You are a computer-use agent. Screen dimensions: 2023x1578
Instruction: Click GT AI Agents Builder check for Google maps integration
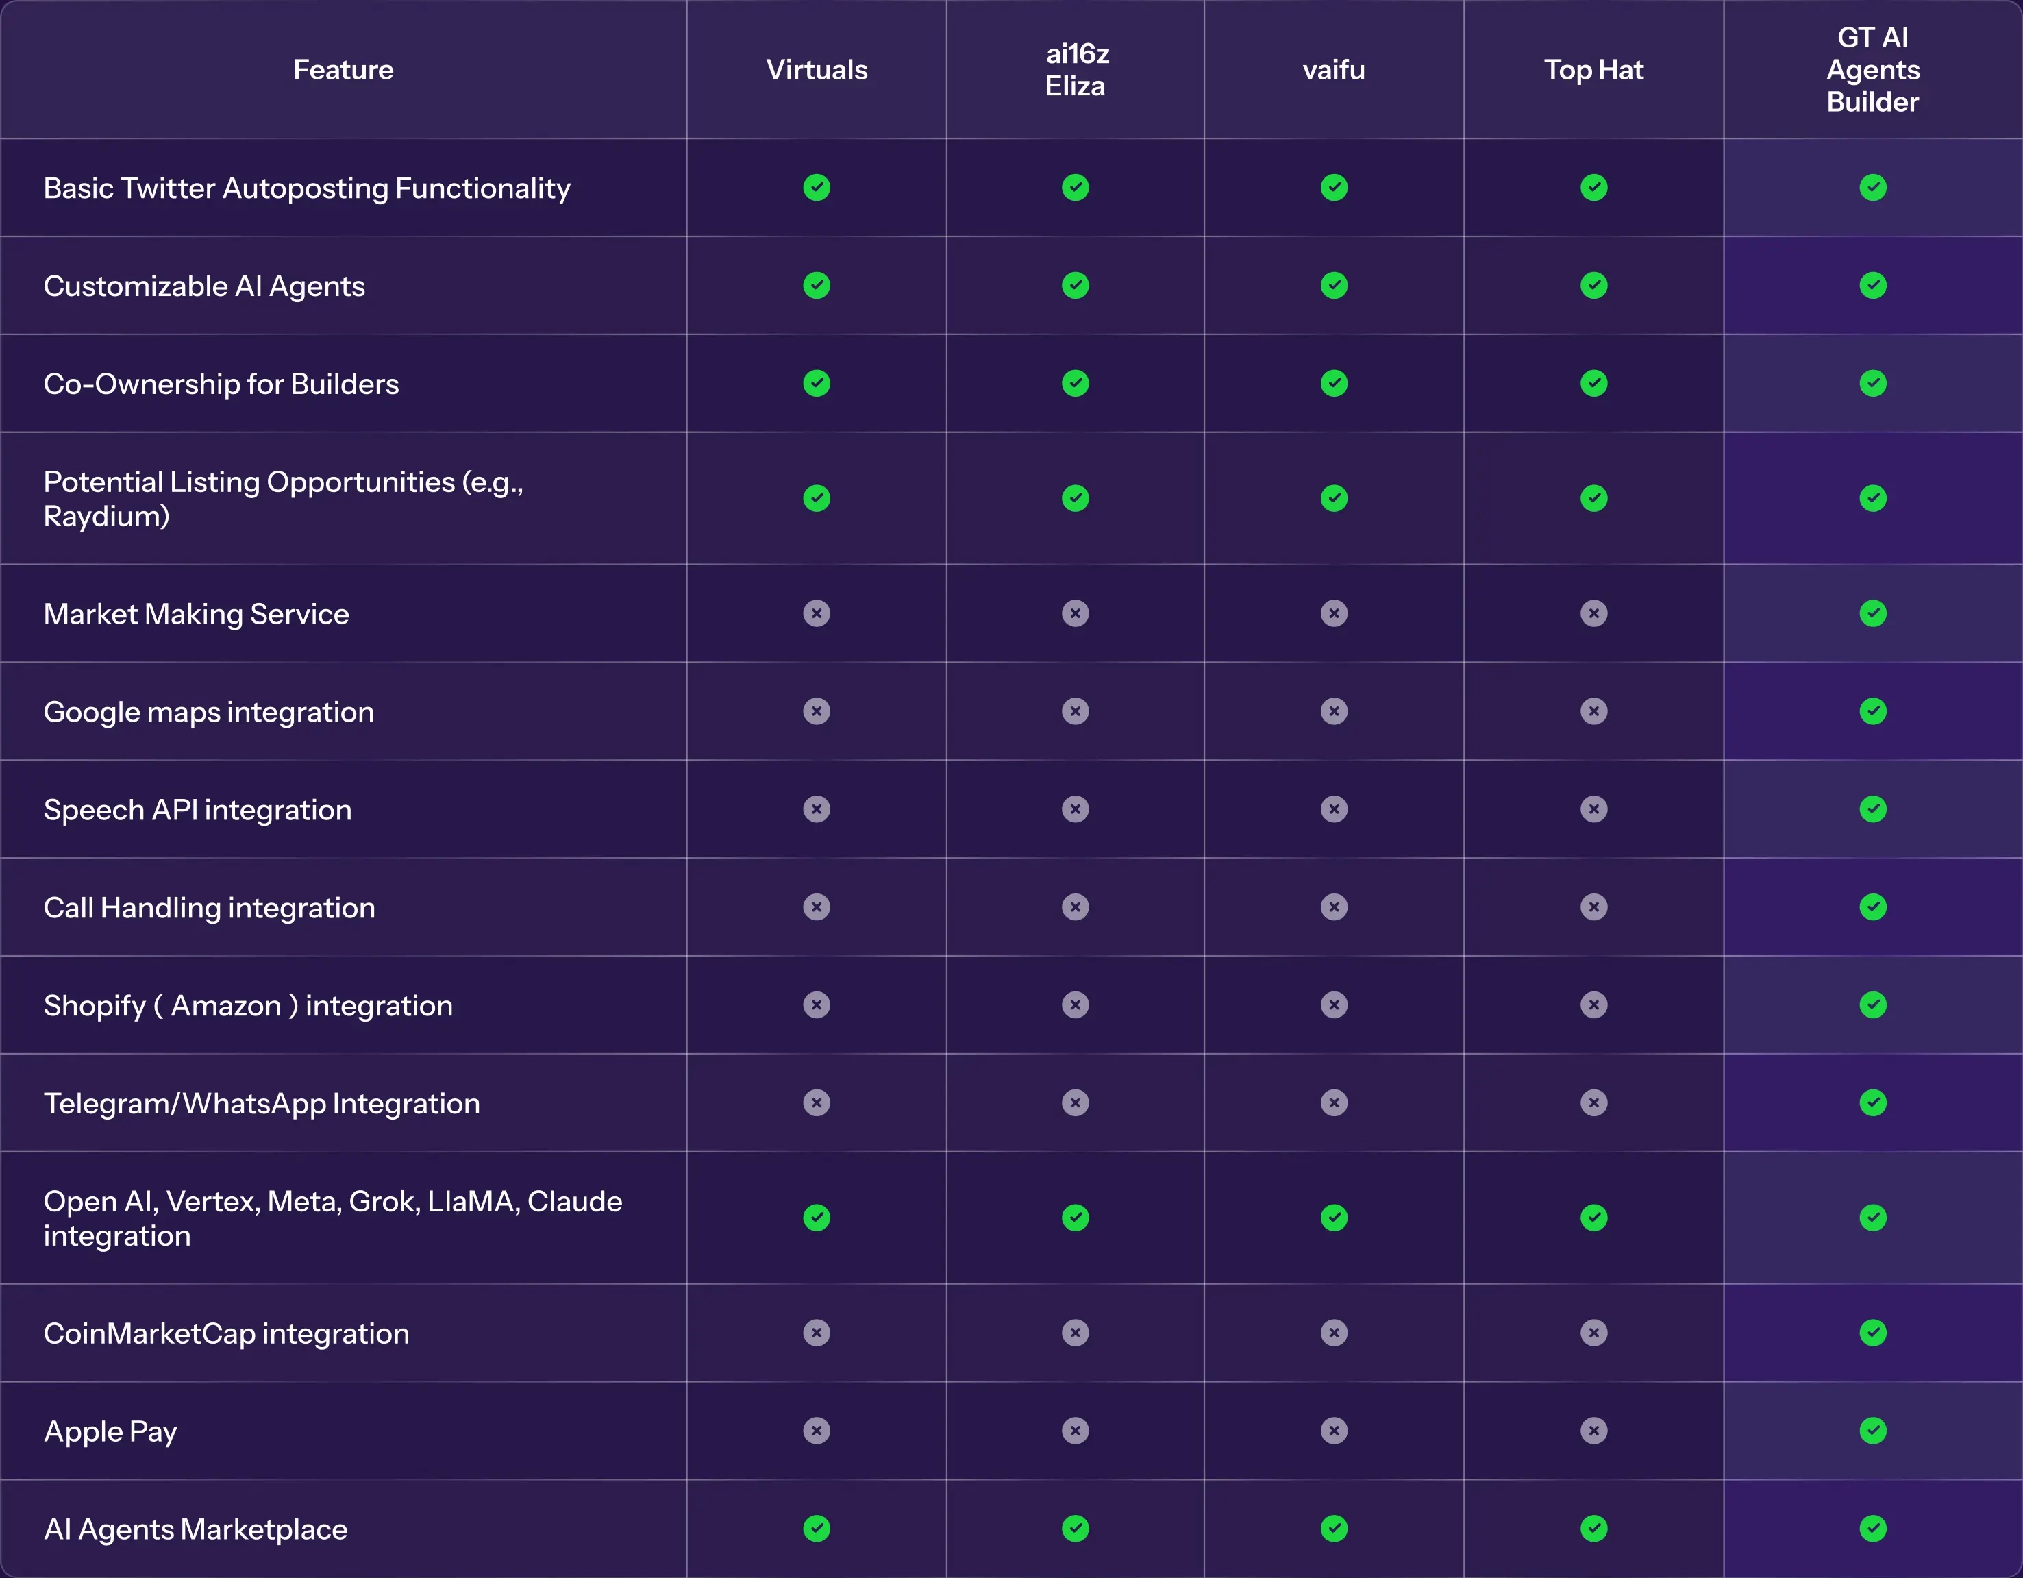pyautogui.click(x=1873, y=712)
